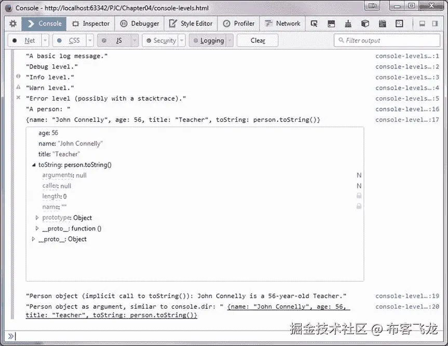Switch to the Console tab
Screen dimensions: 448x346
click(x=44, y=24)
